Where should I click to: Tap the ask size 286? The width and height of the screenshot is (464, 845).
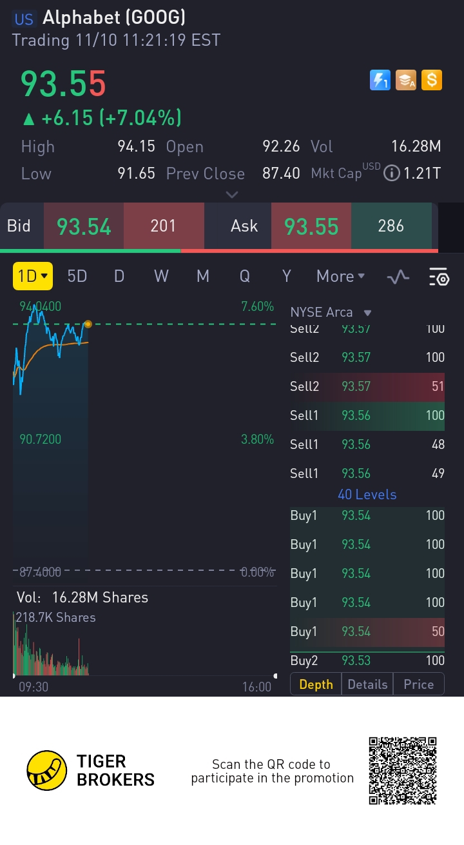pyautogui.click(x=391, y=226)
